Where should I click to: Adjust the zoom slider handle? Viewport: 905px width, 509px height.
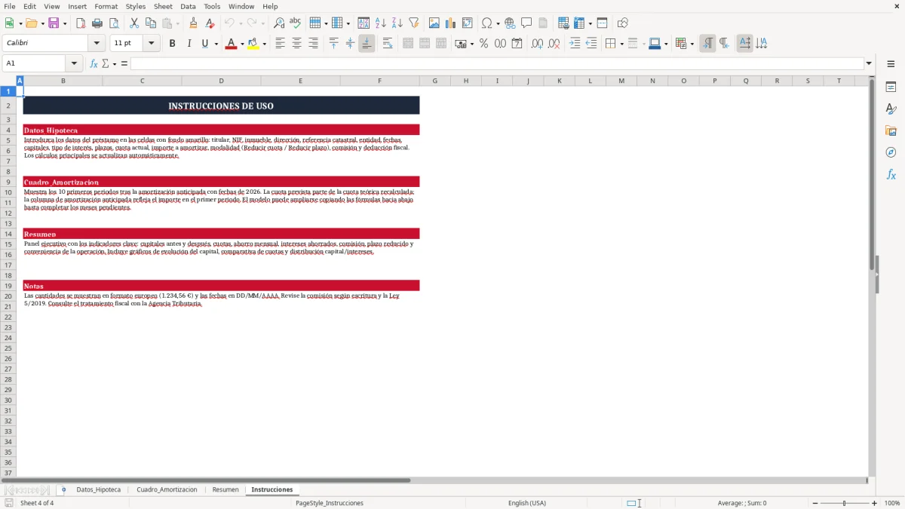point(844,503)
